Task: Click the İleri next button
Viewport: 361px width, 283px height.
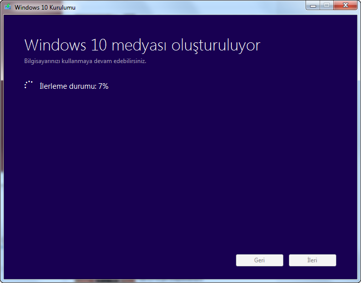Action: click(313, 260)
